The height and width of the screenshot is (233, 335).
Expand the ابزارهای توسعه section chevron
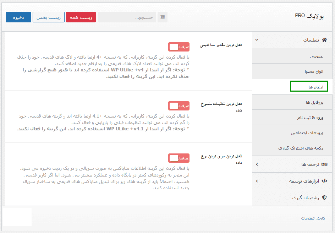(257, 181)
